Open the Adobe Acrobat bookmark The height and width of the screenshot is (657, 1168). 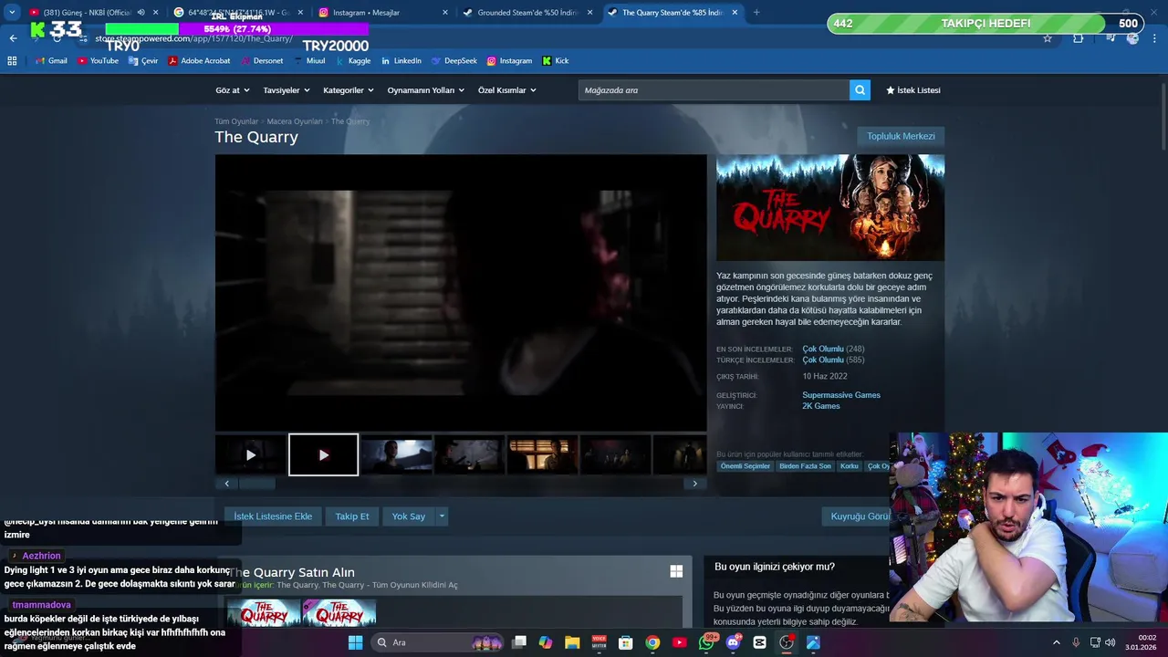tap(199, 61)
